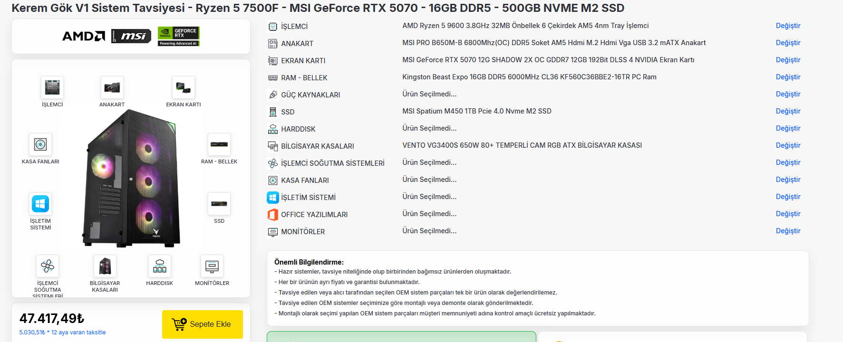This screenshot has width=843, height=342.
Task: Click the monitor icon beside MONİTÖRLER row
Action: 273,232
